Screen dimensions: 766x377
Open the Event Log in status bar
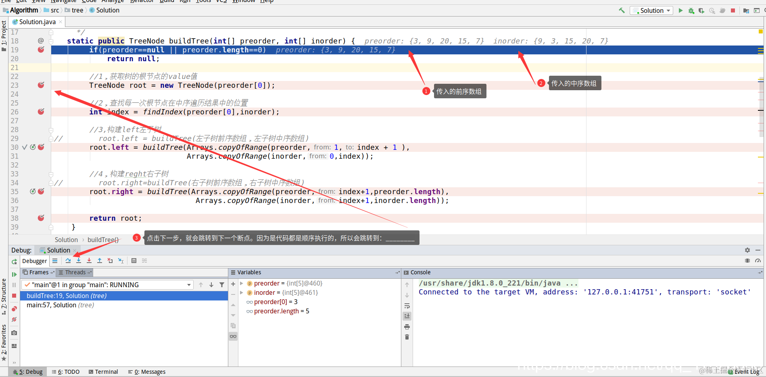point(744,372)
